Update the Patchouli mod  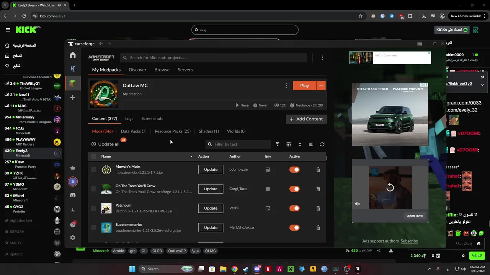211,208
